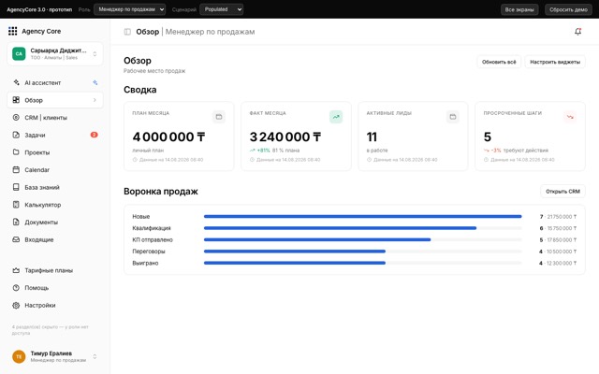The width and height of the screenshot is (599, 374).
Task: Click the Выиграно row amount 12 300 000 ₸
Action: (562, 264)
